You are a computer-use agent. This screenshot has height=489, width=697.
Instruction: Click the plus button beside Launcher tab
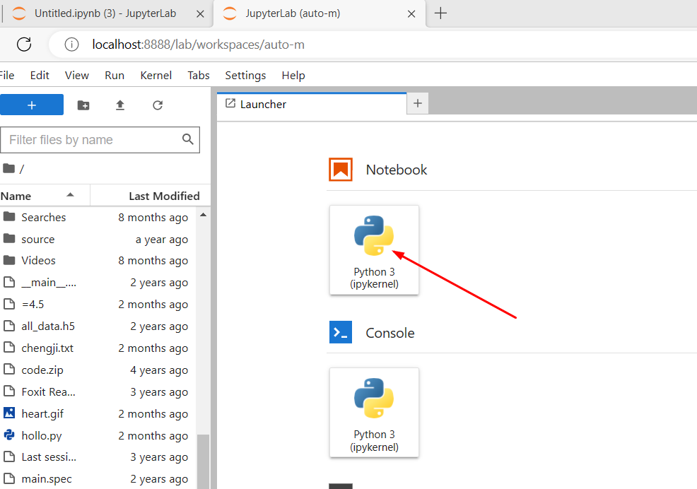tap(417, 104)
